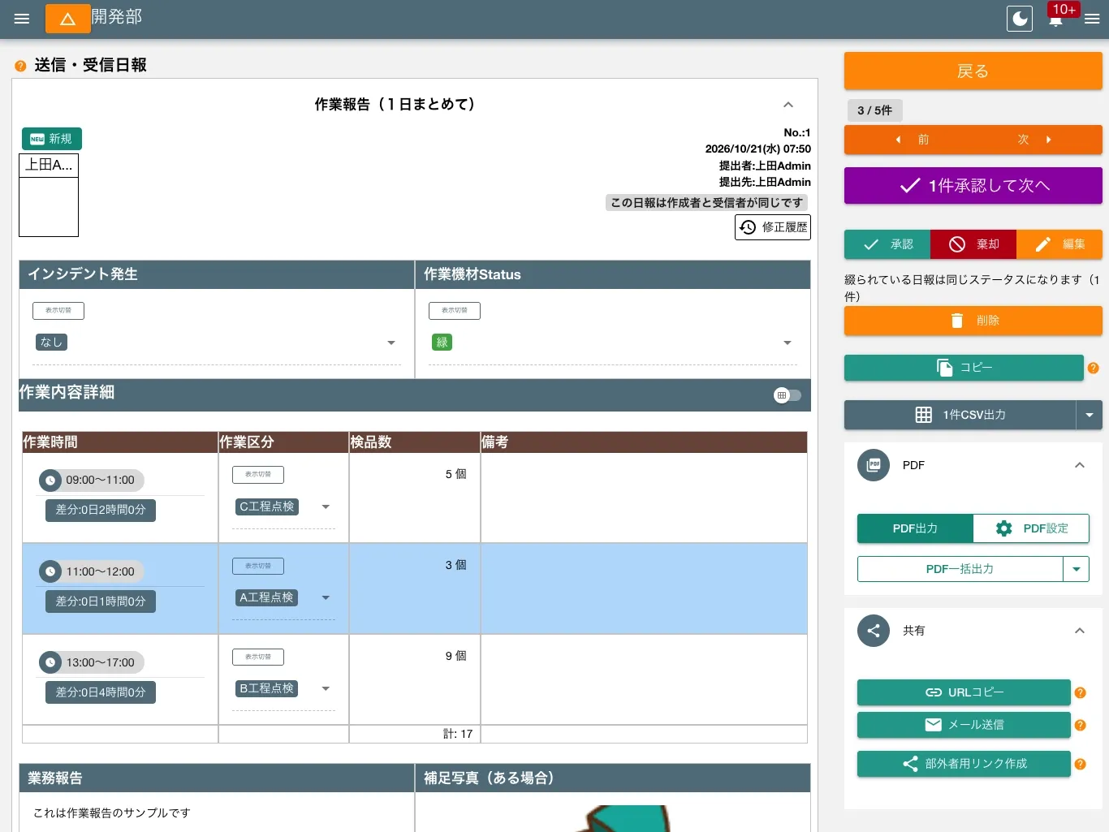Toggle dark mode moon icon

pyautogui.click(x=1020, y=19)
